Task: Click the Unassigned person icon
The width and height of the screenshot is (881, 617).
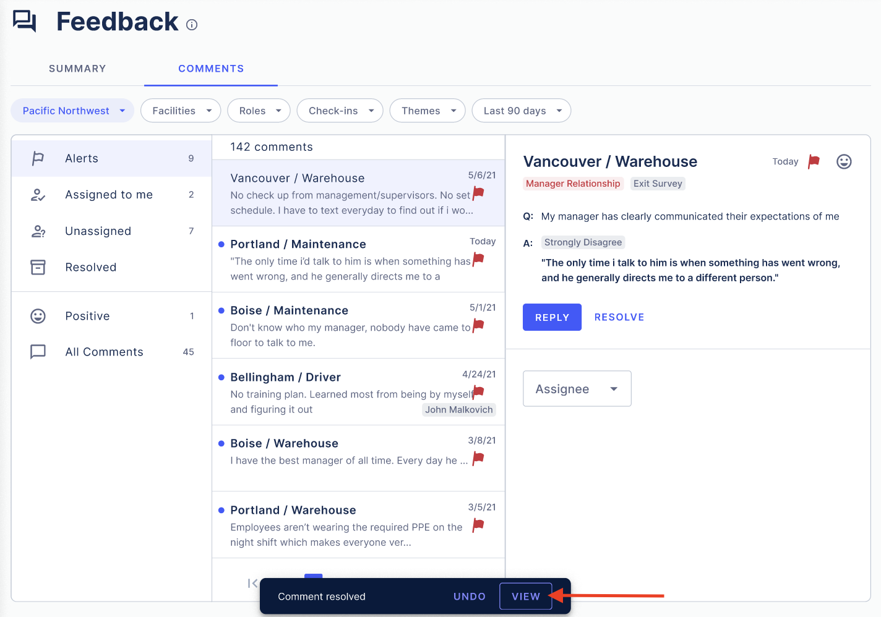Action: pyautogui.click(x=38, y=231)
